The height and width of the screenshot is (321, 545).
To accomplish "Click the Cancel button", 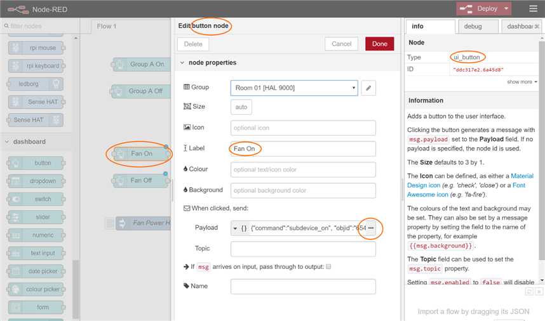I will click(341, 44).
